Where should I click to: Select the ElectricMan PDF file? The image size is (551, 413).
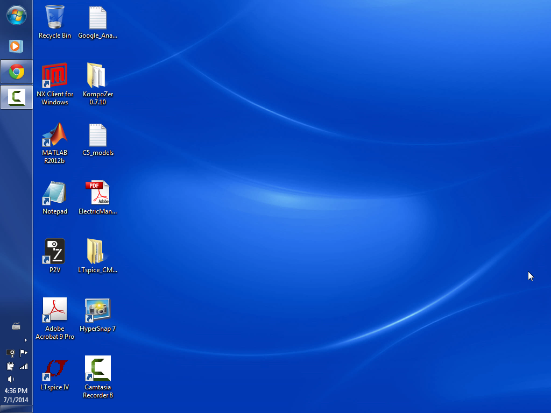[98, 197]
